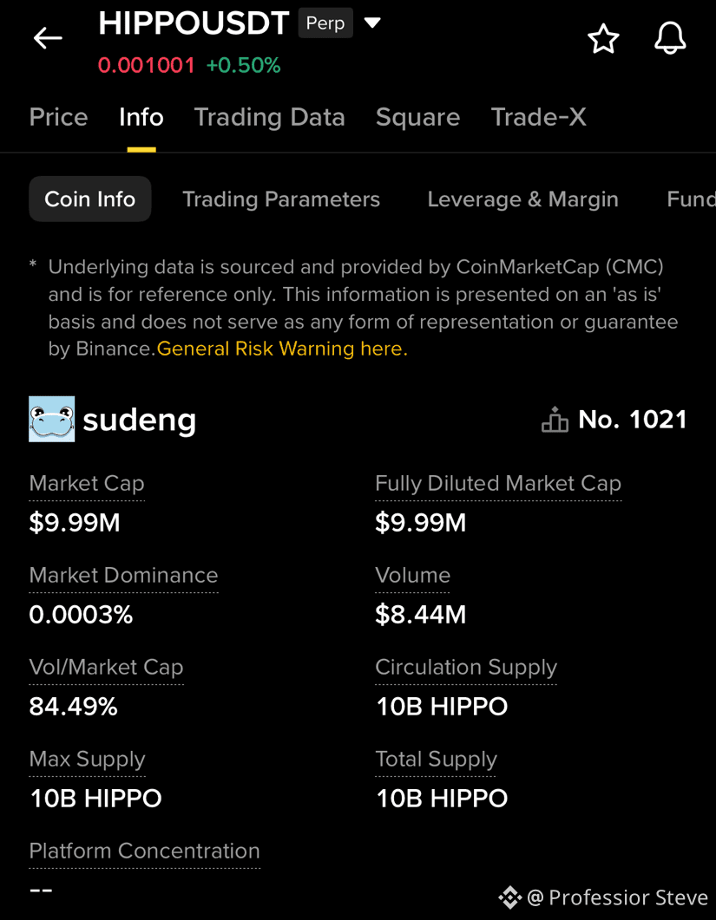
Task: Click the green +0.50% change indicator
Action: [x=243, y=64]
